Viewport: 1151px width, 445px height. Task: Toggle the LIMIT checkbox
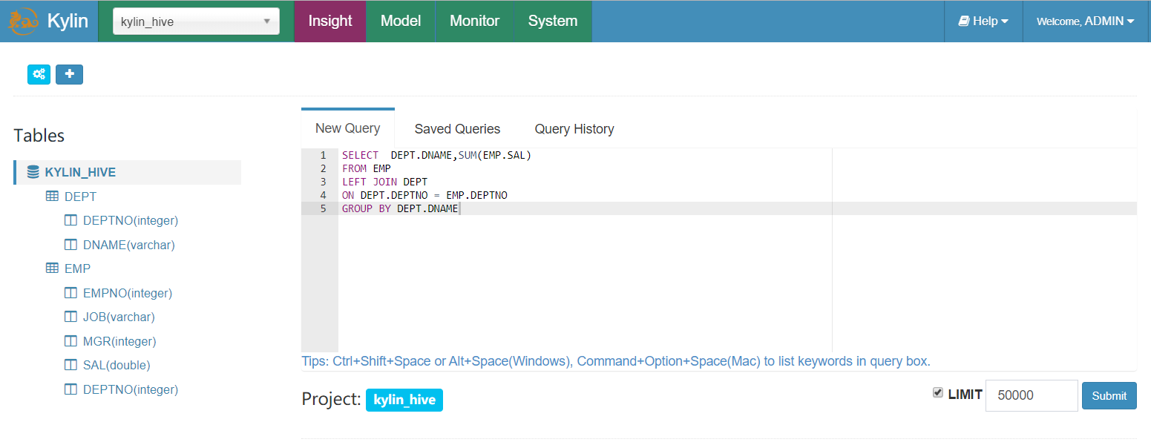[x=938, y=393]
